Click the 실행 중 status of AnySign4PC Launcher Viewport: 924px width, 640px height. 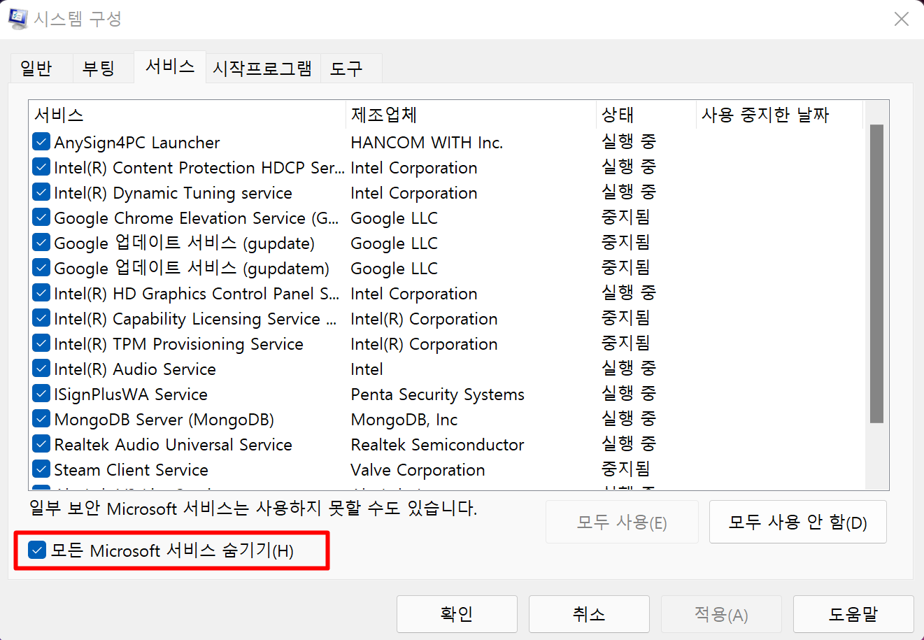pyautogui.click(x=629, y=141)
